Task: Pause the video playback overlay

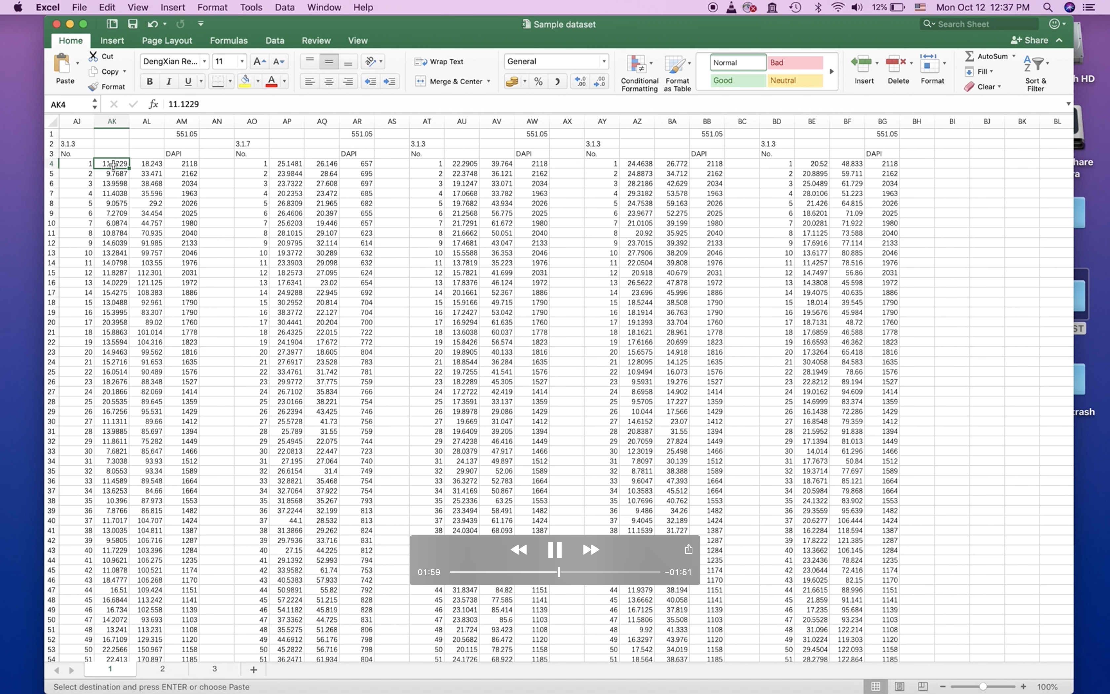Action: (555, 549)
